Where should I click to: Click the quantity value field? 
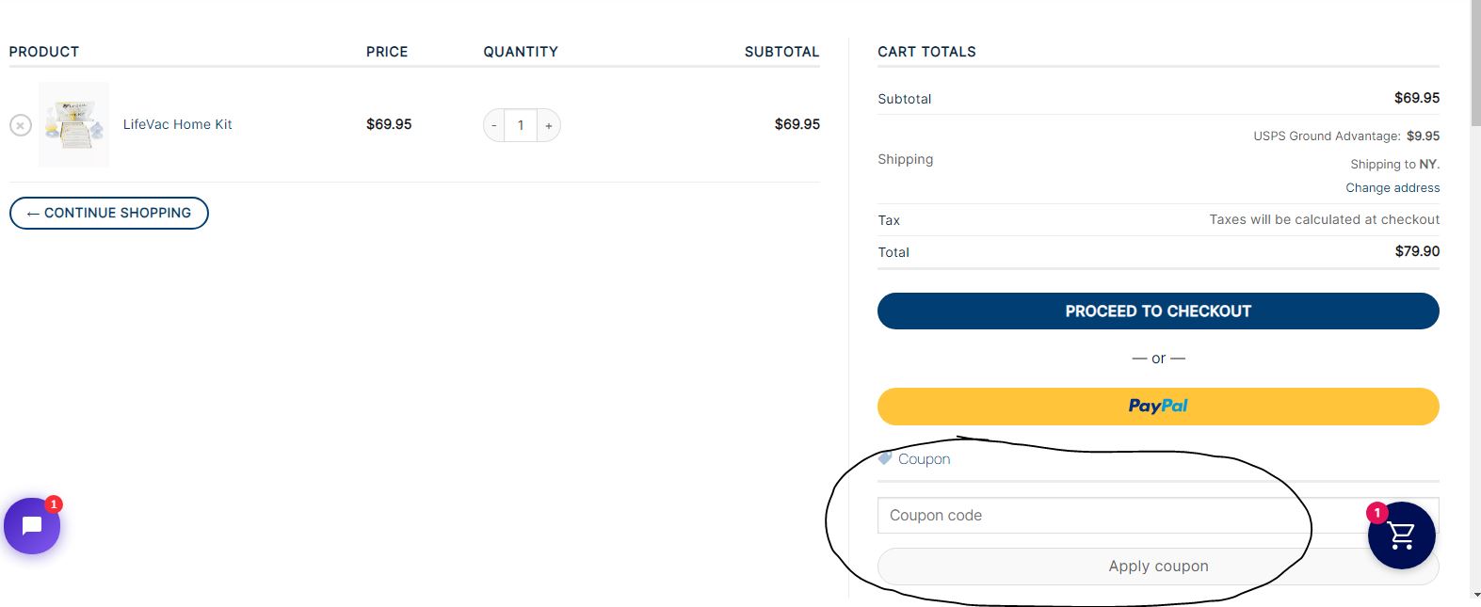[521, 124]
